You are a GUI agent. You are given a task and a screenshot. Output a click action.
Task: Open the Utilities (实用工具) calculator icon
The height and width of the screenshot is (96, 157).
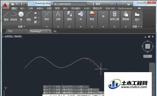pos(115,14)
